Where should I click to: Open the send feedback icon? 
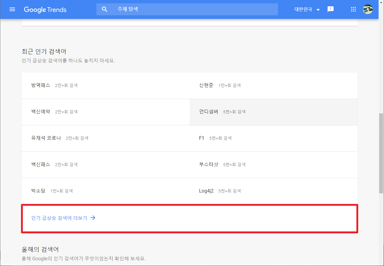[x=331, y=9]
